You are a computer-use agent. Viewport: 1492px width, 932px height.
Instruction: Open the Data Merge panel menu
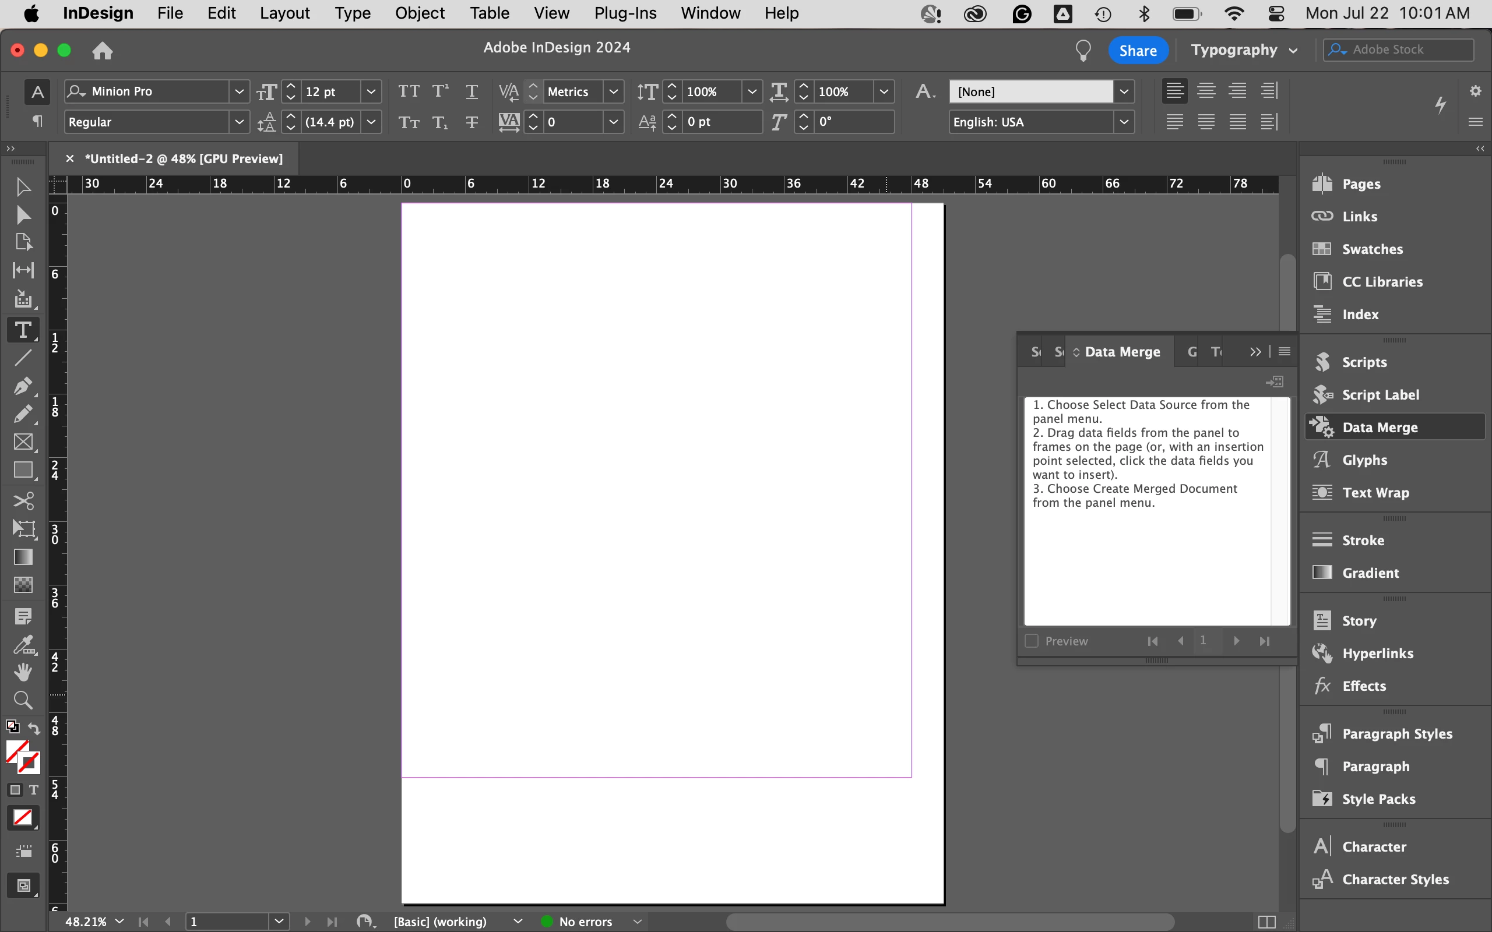[x=1285, y=351]
